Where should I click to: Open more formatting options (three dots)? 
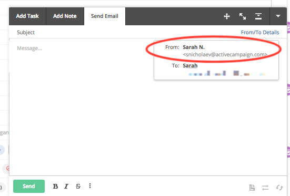point(90,186)
